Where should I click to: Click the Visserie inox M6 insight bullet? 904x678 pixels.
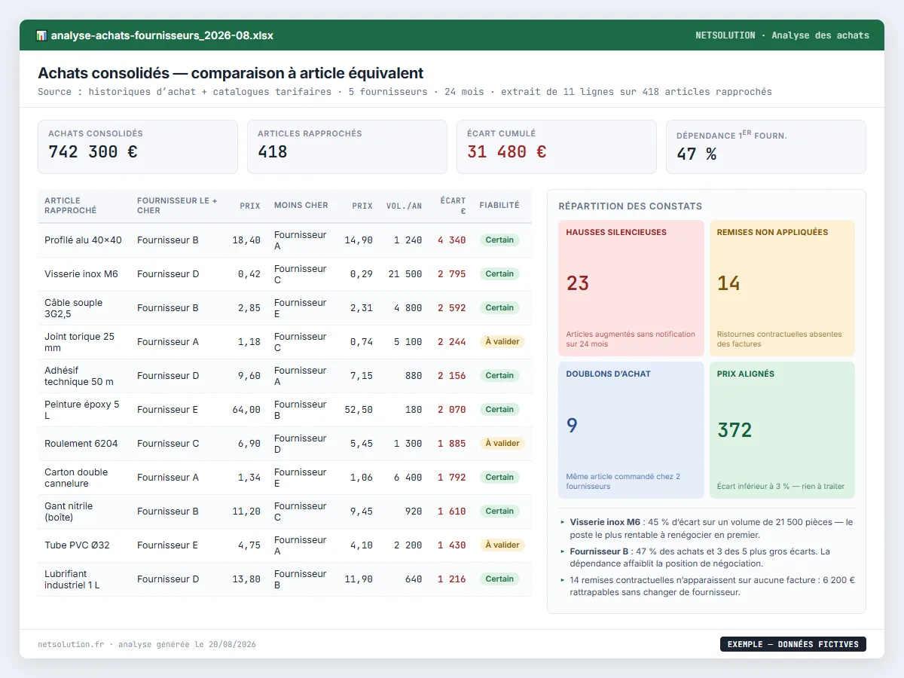[x=707, y=528]
